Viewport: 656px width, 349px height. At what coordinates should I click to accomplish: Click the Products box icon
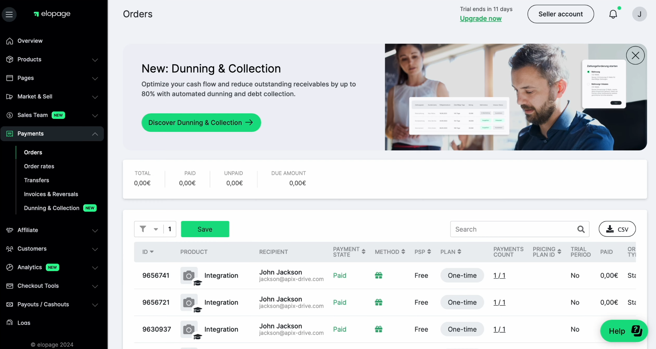10,60
